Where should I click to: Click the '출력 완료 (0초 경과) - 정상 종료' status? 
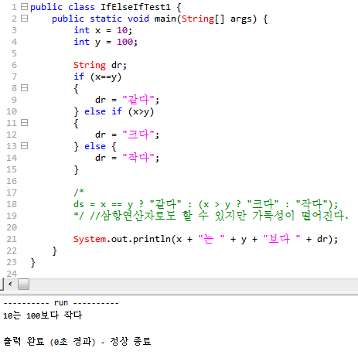(77, 342)
